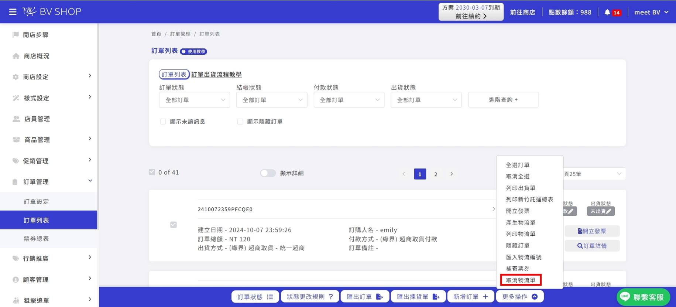Image resolution: width=676 pixels, height=307 pixels.
Task: Tick the checkbox for order 2410072359PFCQE0
Action: [x=173, y=225]
